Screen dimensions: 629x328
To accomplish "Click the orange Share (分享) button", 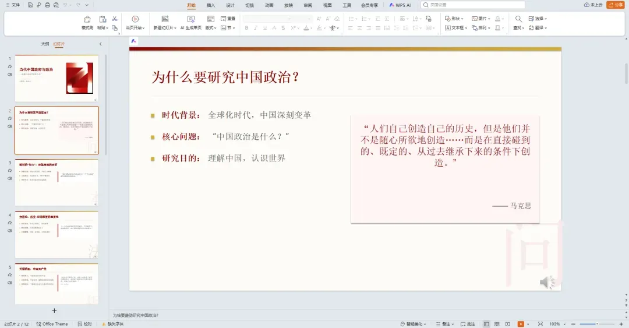I will point(615,5).
